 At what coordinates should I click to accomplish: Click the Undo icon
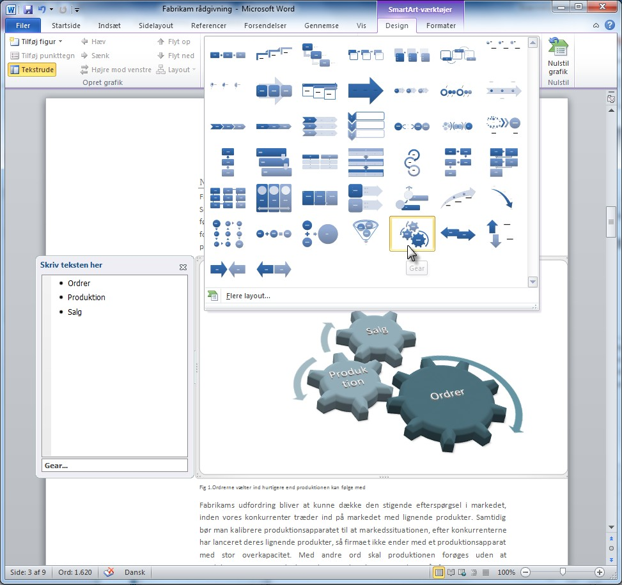click(x=42, y=9)
